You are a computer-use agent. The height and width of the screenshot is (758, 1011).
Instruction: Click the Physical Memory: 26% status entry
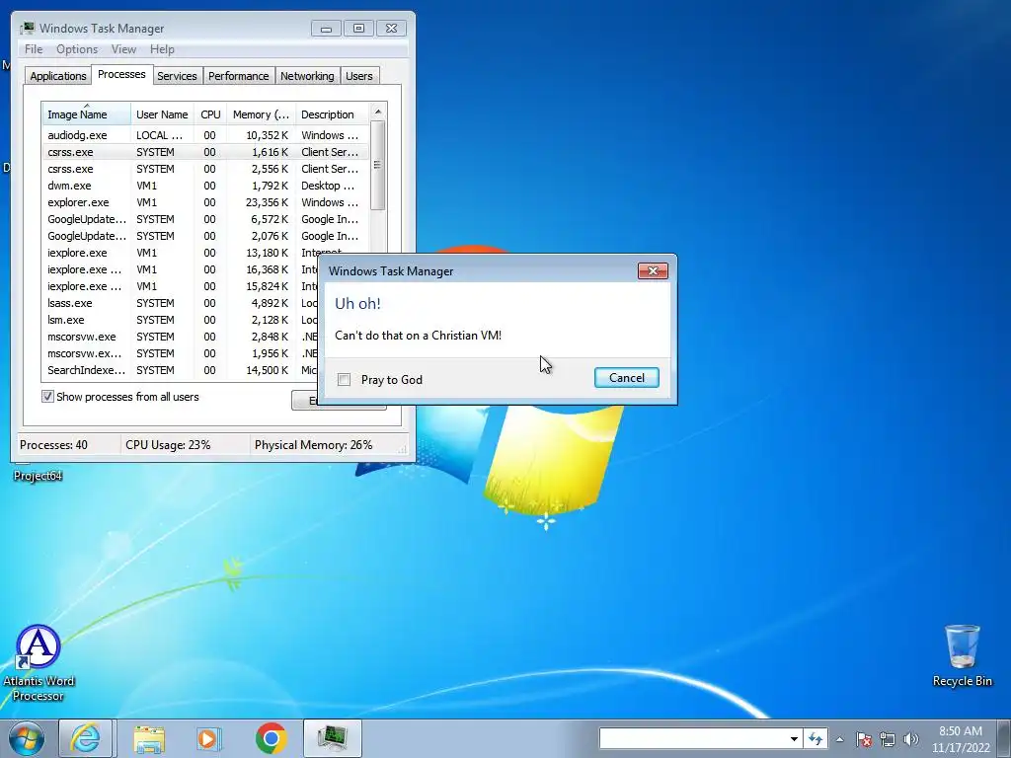(x=313, y=445)
